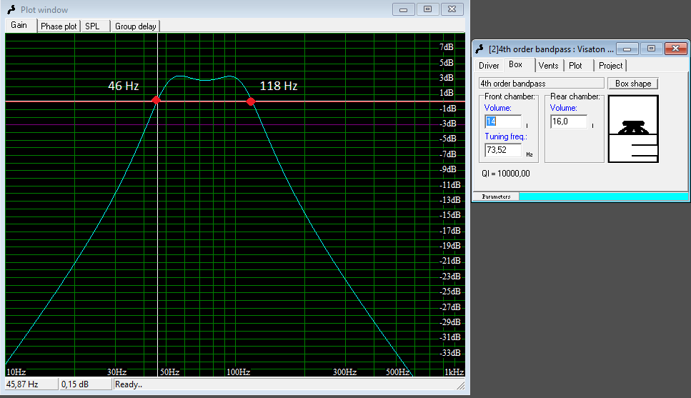Click the bandpass window wrench icon
The image size is (691, 398).
point(479,49)
